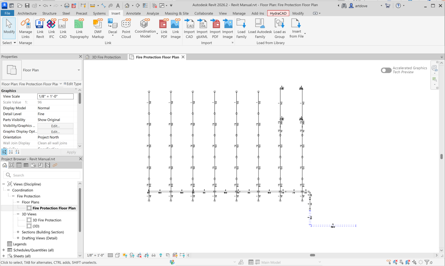Expand the Select panel dropdown
Viewport: 445px width, 266px height.
click(x=9, y=43)
